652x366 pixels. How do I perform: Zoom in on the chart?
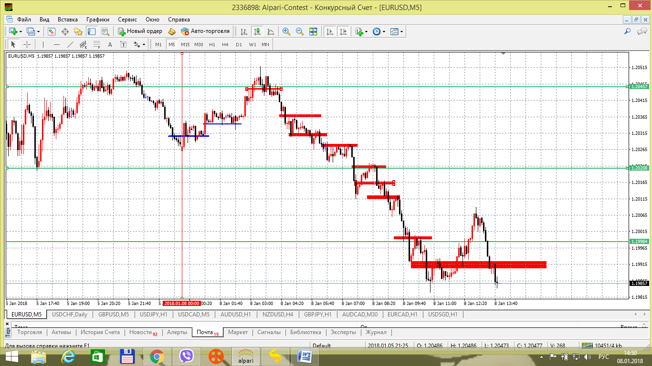pyautogui.click(x=286, y=31)
